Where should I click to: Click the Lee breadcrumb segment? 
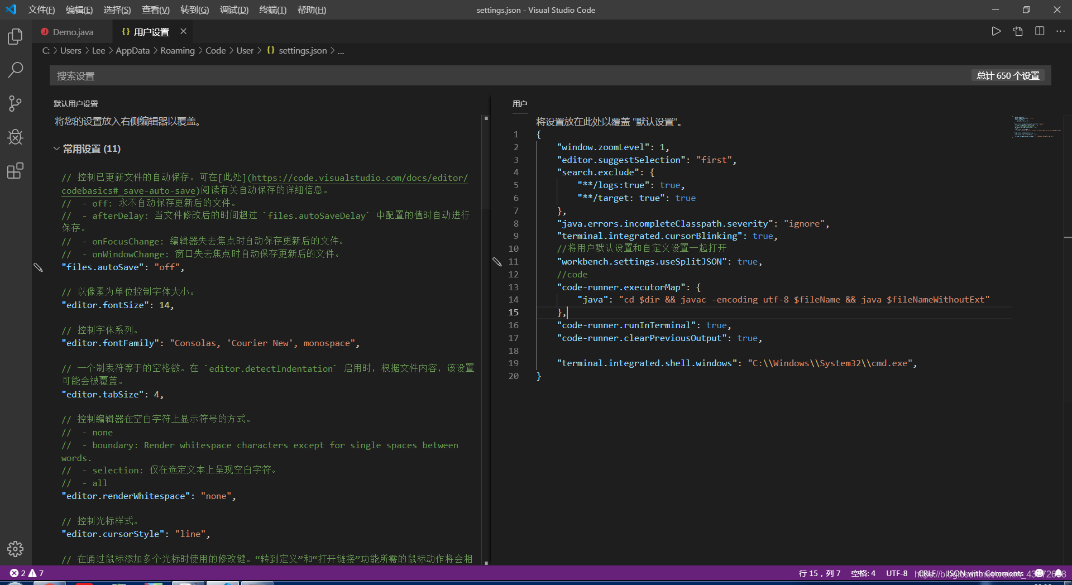(x=98, y=50)
